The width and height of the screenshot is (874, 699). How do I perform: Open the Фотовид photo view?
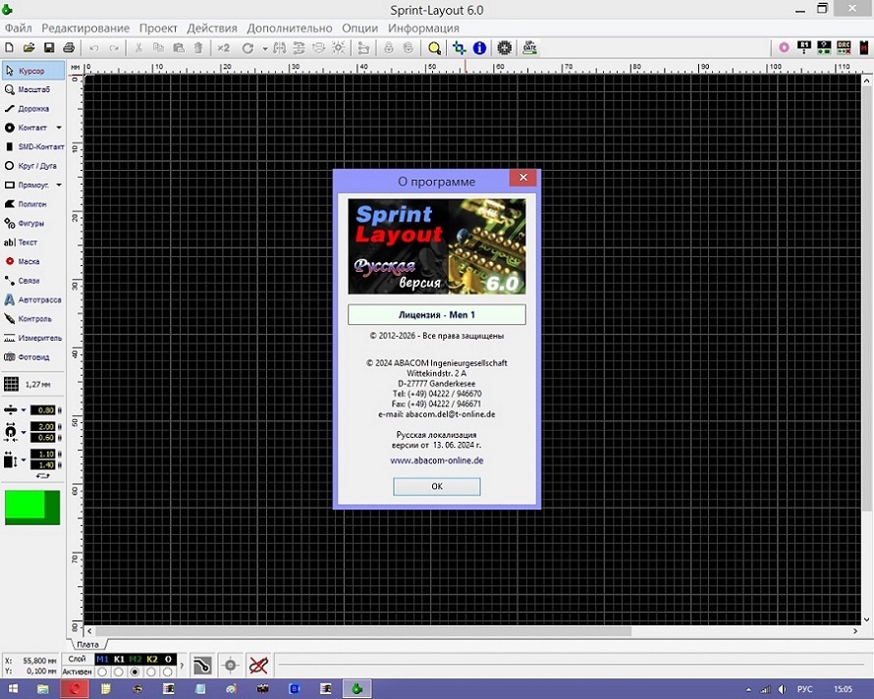[x=32, y=357]
